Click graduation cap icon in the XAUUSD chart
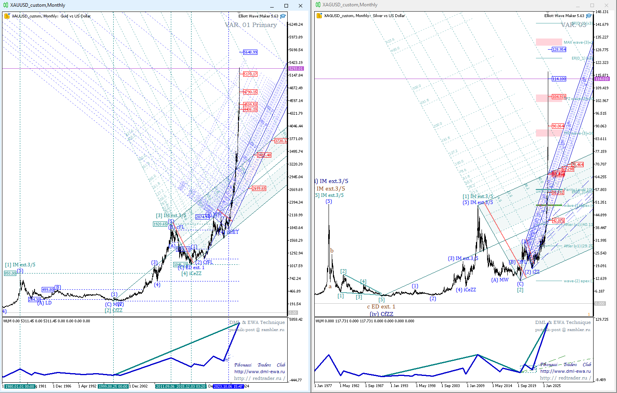The image size is (617, 393). click(x=283, y=16)
